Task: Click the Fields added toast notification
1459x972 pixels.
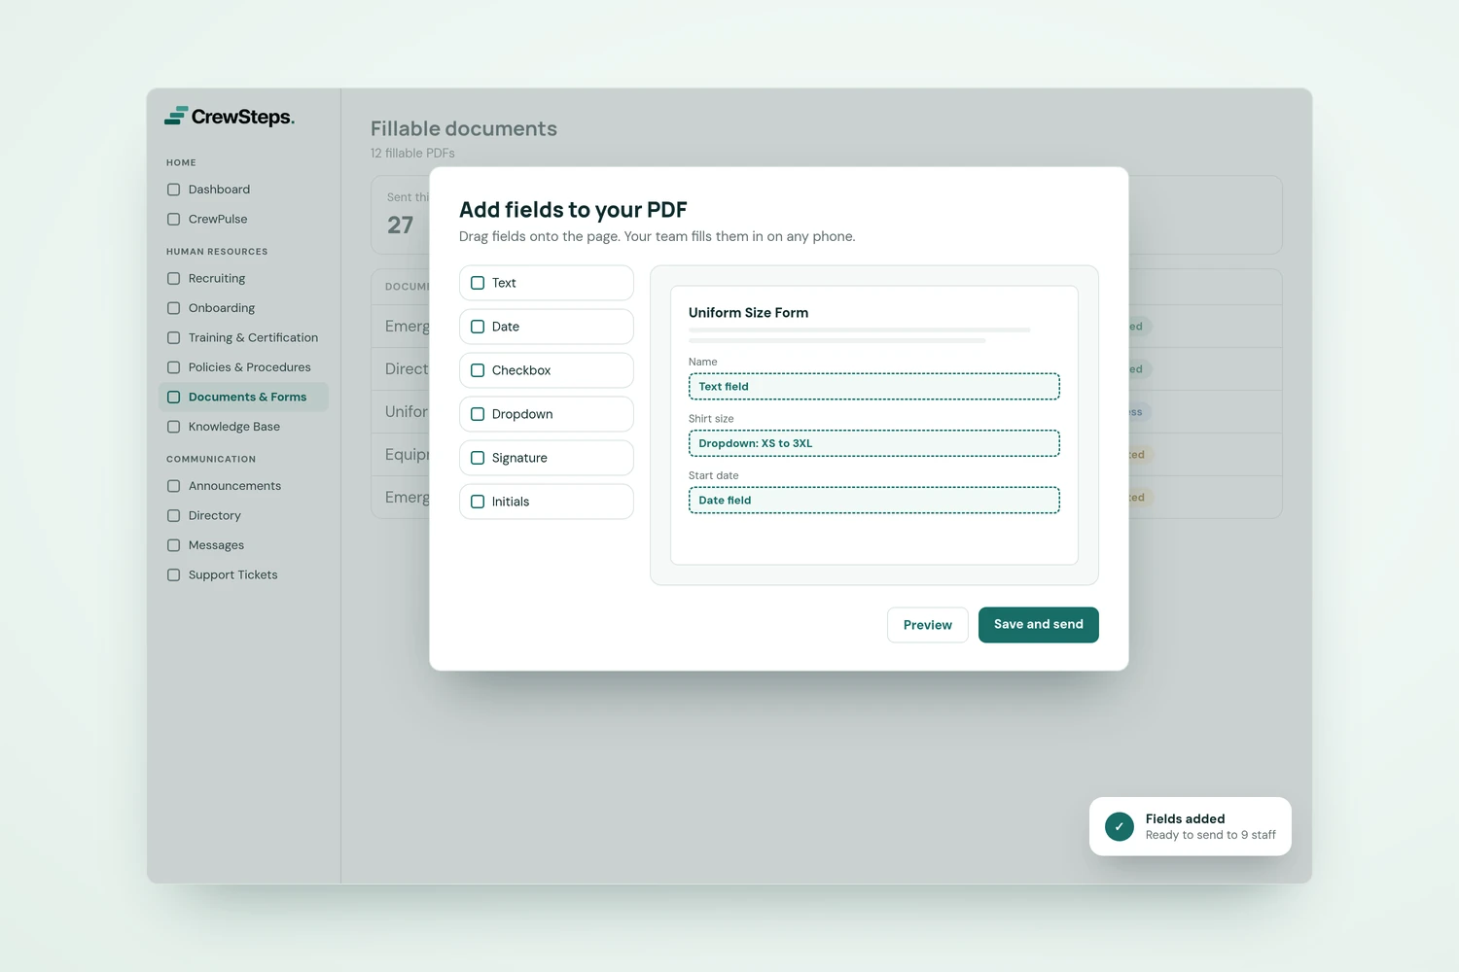Action: (x=1191, y=826)
